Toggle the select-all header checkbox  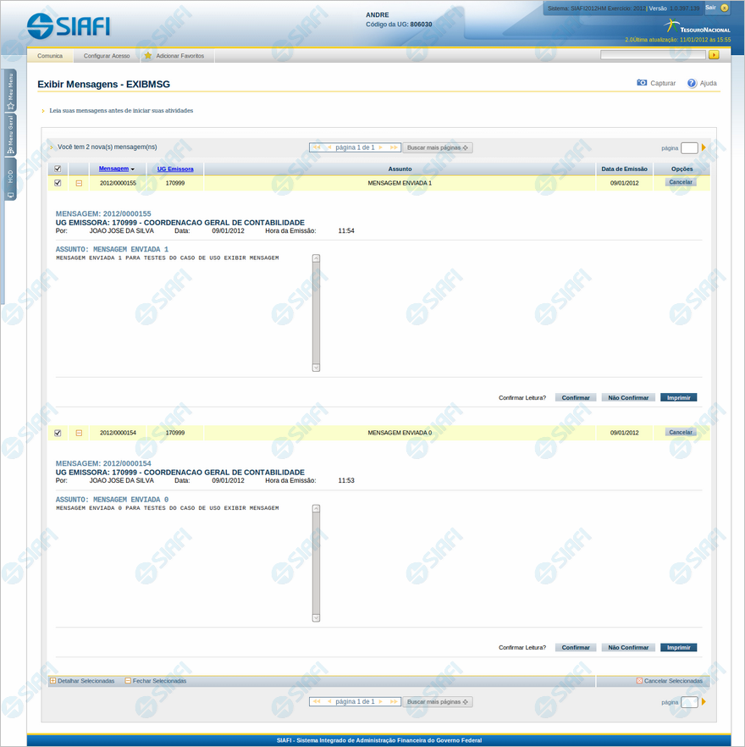point(58,169)
